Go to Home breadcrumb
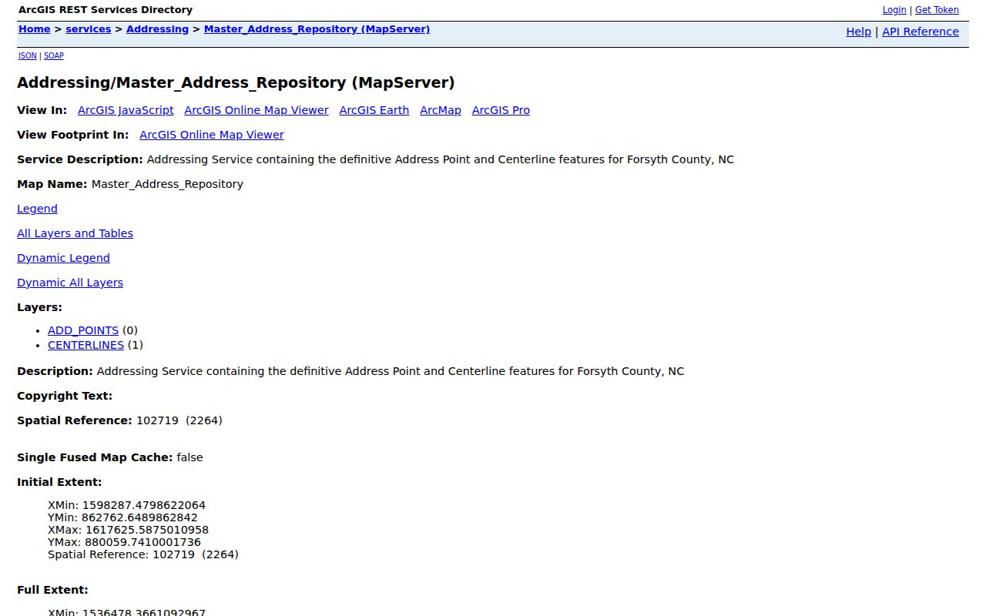 34,29
